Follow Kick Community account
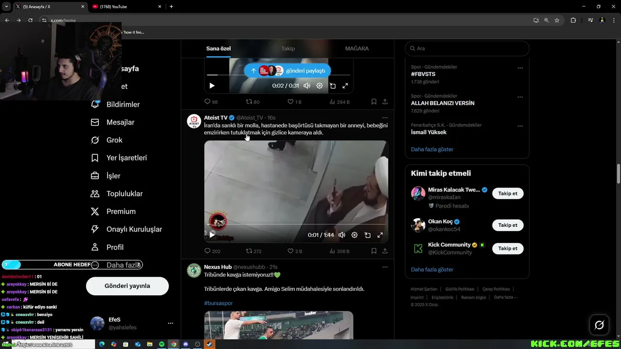Screen dimensions: 621x349 click(508, 249)
